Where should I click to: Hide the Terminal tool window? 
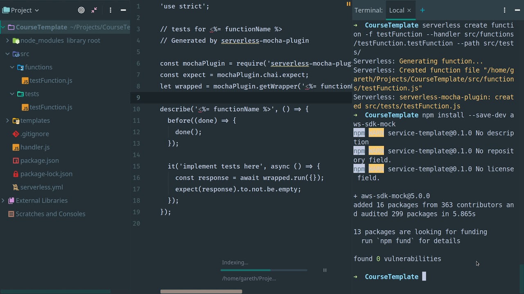[x=517, y=10]
